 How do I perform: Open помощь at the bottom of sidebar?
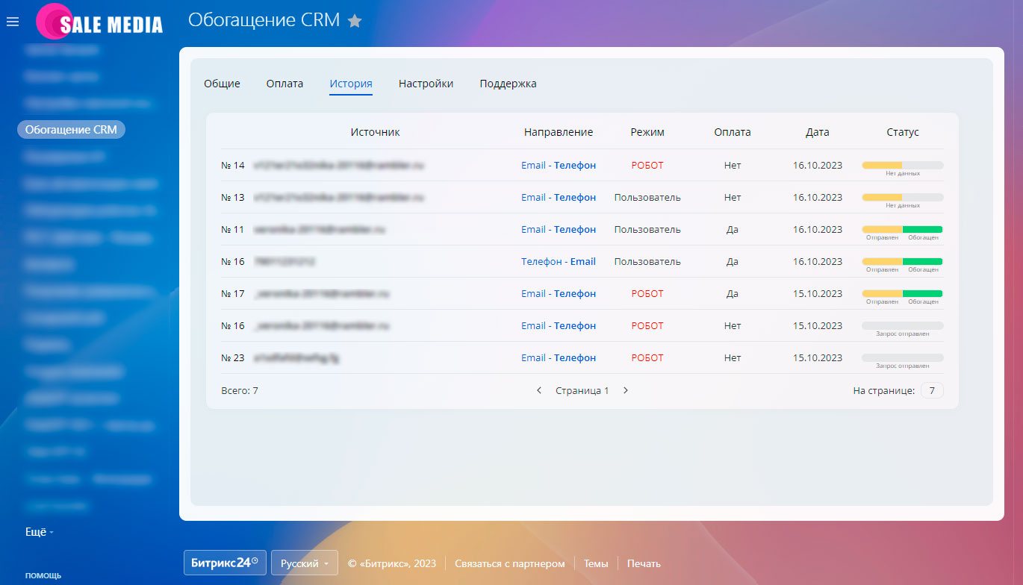43,575
